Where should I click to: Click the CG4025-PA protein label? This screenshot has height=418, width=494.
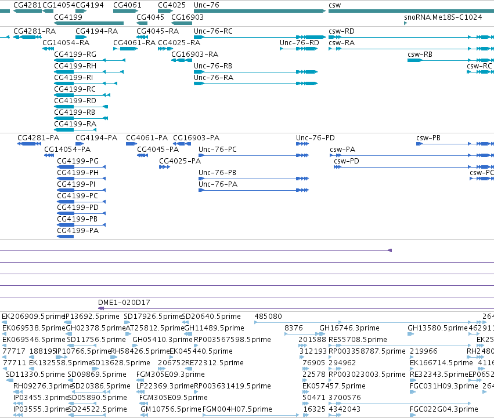(180, 161)
